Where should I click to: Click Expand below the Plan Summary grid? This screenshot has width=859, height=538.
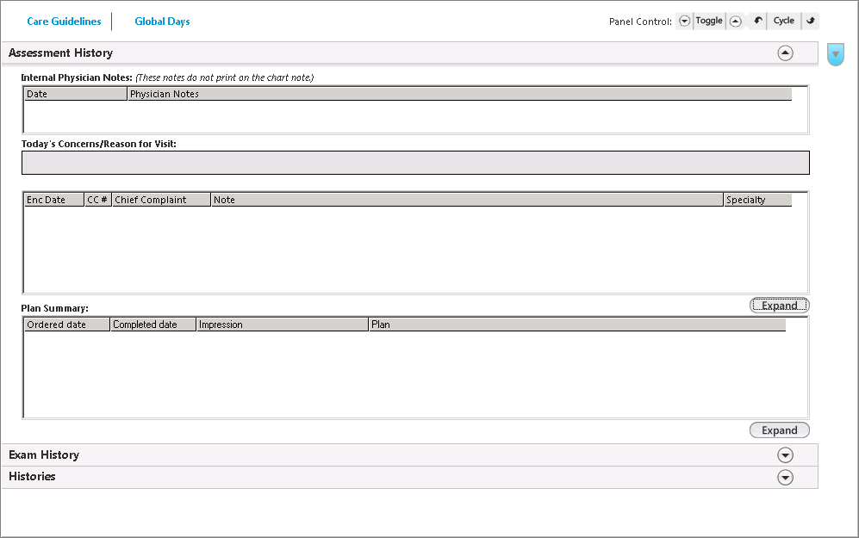coord(779,430)
